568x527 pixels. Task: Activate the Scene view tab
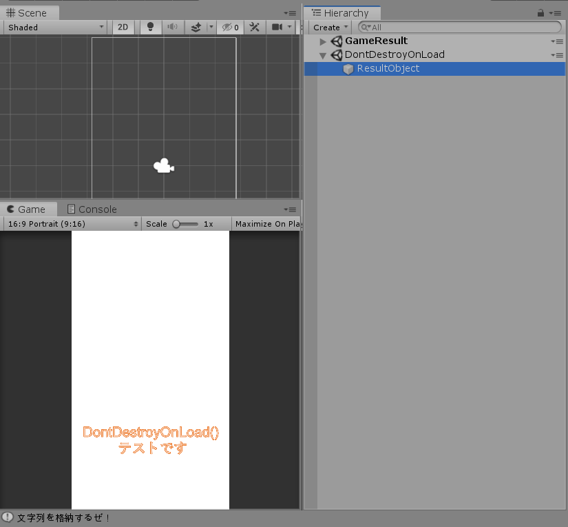[x=28, y=12]
